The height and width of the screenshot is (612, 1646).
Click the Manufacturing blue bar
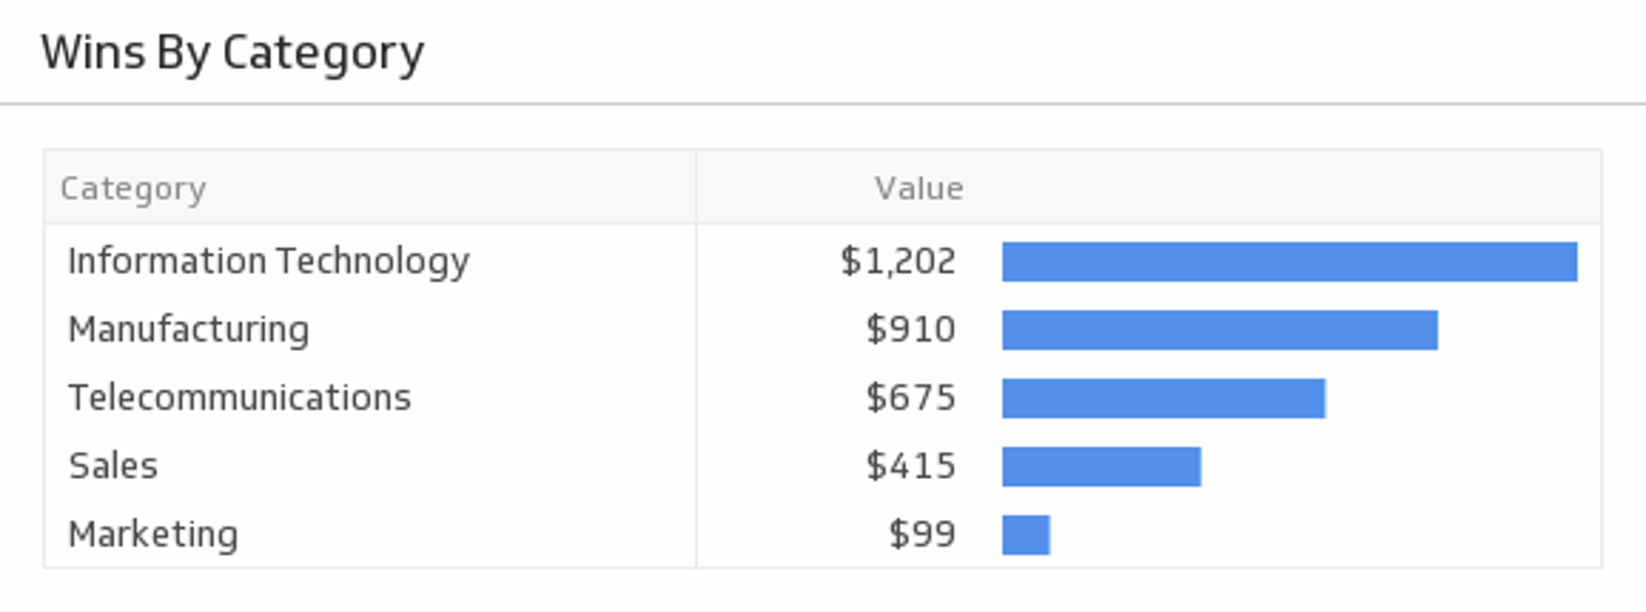pos(1219,330)
